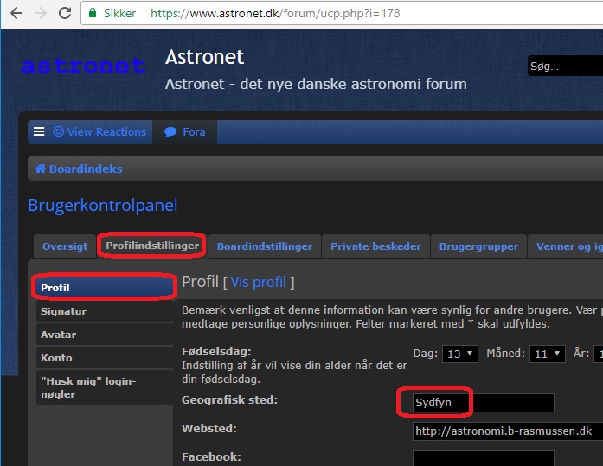
Task: Click the Geografisk sted label
Action: point(229,400)
